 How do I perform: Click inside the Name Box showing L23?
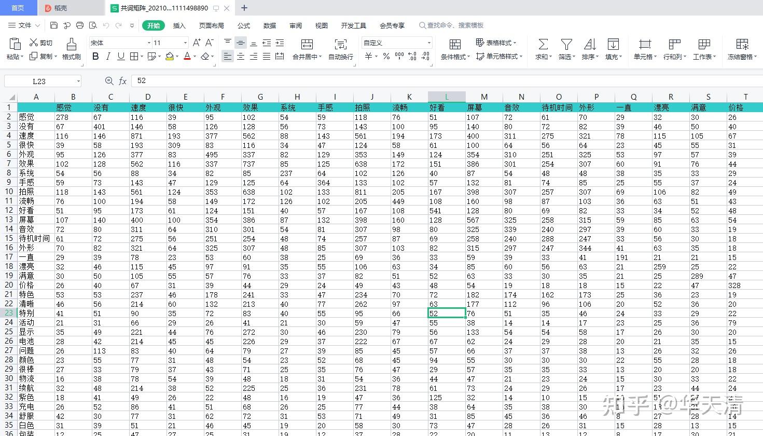coord(39,81)
